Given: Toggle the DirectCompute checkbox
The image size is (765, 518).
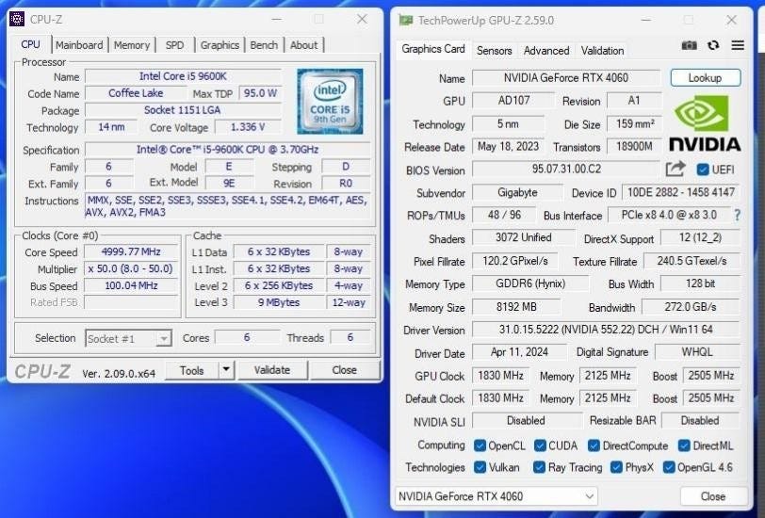Looking at the screenshot, I should pyautogui.click(x=594, y=445).
